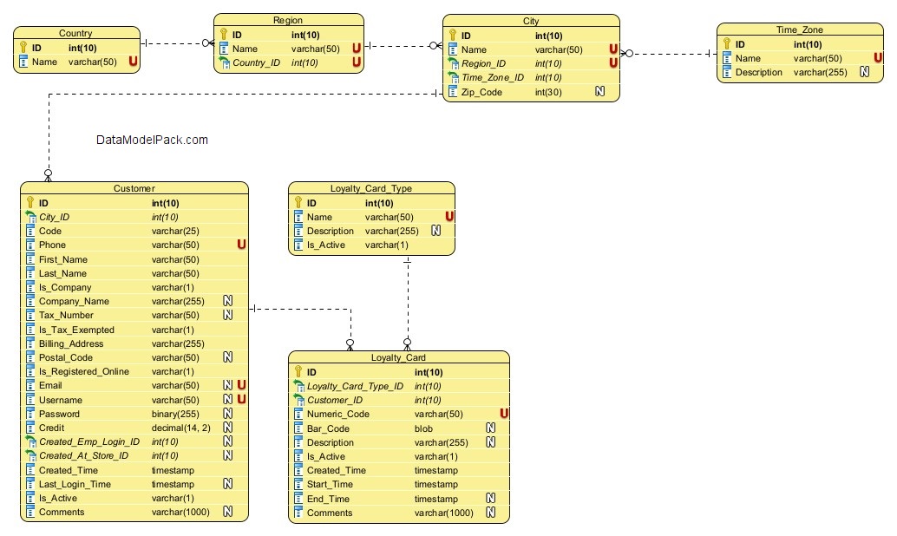Click the foreign key icon beside Created_At_Store_ID

(x=31, y=455)
